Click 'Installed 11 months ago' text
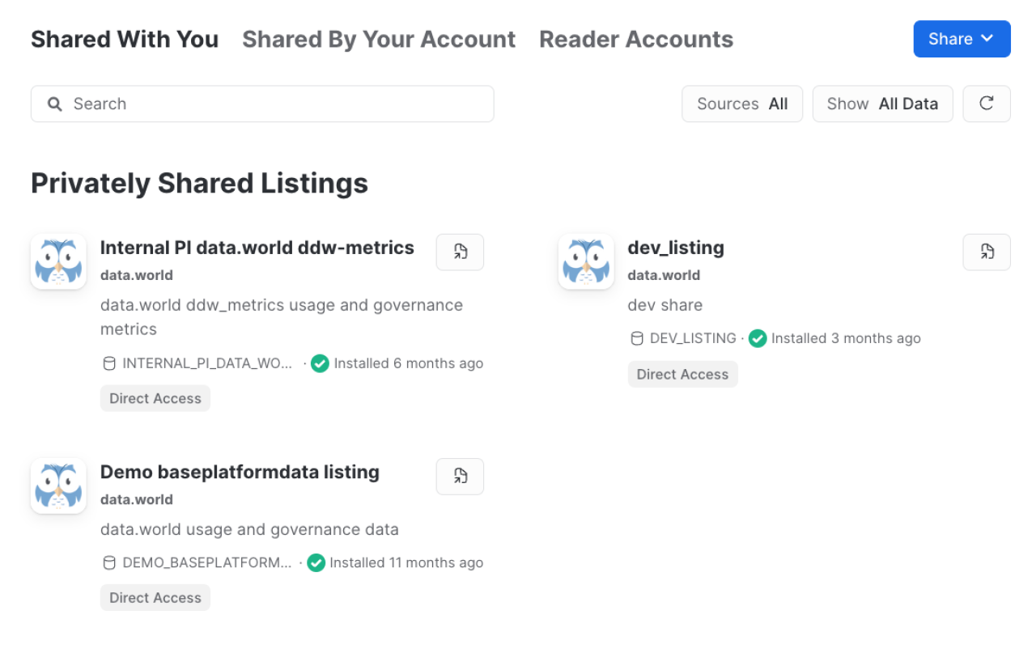The width and height of the screenshot is (1036, 649). [406, 562]
